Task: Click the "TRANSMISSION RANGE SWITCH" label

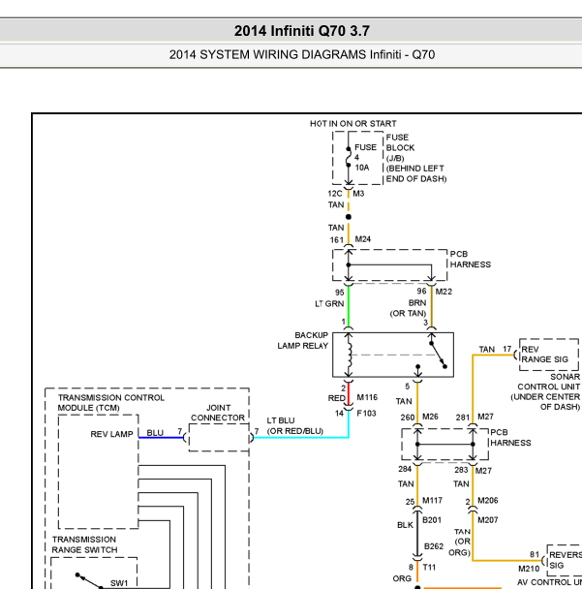Action: pyautogui.click(x=84, y=544)
